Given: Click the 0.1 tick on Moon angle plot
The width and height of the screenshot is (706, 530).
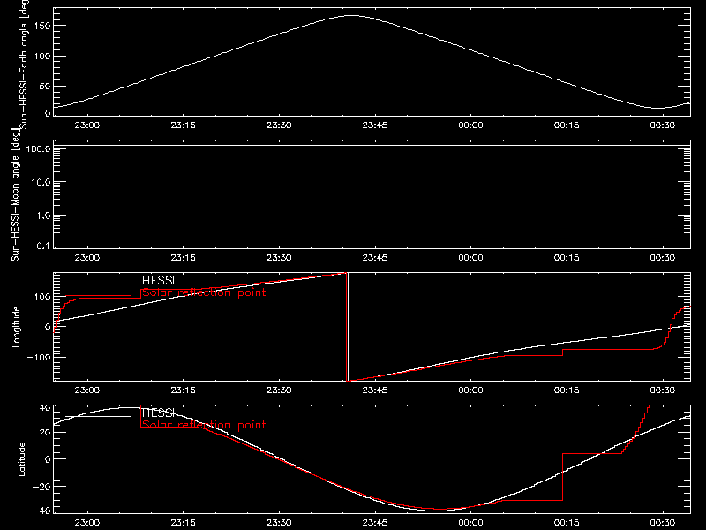Looking at the screenshot, I should tap(43, 246).
